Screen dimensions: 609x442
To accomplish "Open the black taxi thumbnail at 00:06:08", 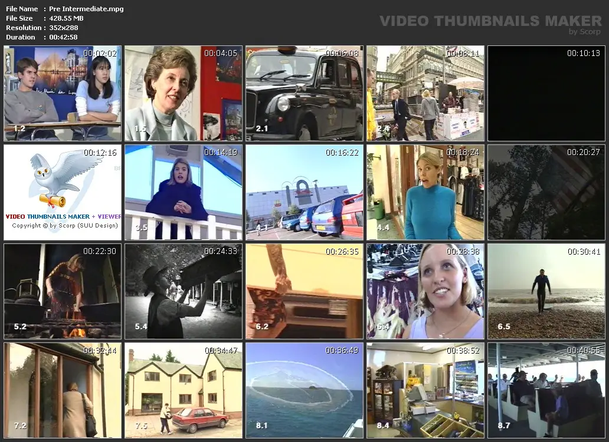I will click(x=304, y=93).
